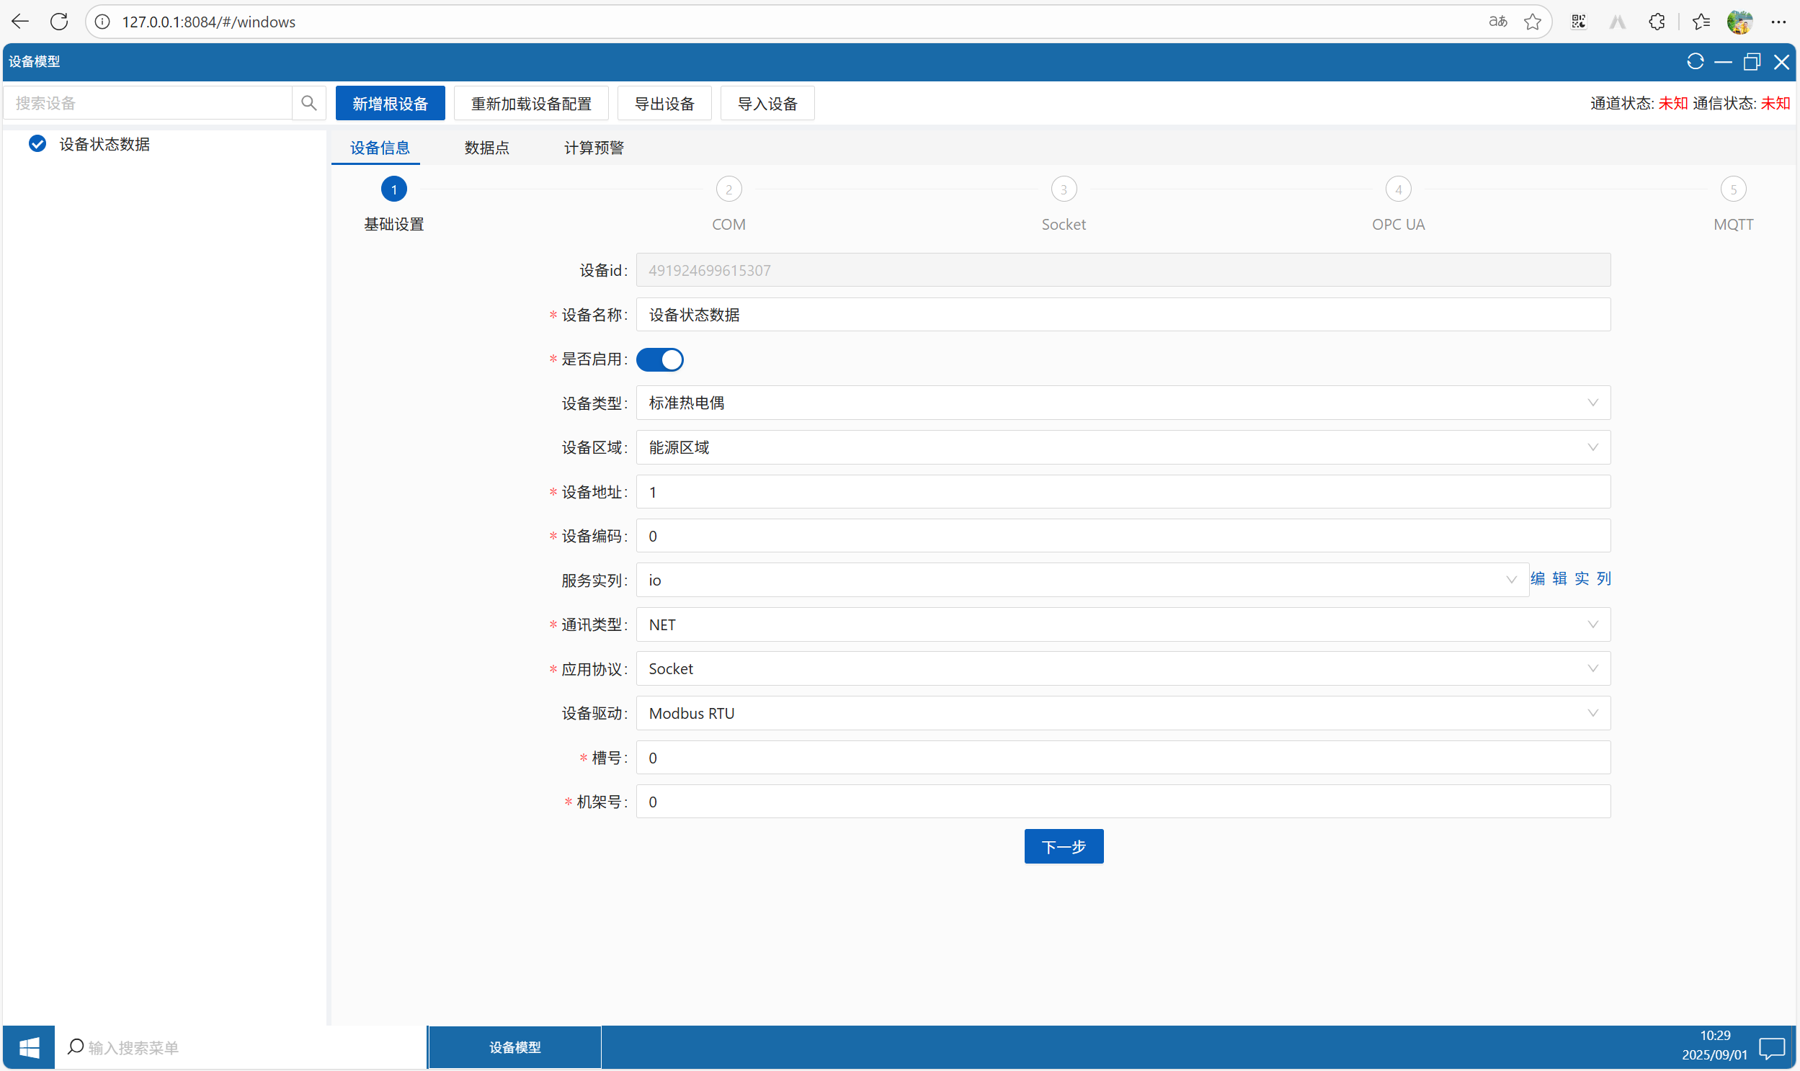Toggle the 是否启用 switch off
The height and width of the screenshot is (1071, 1800).
[x=659, y=359]
